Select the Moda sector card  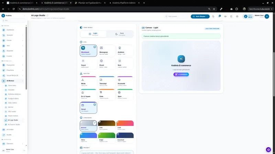pyautogui.click(x=88, y=82)
